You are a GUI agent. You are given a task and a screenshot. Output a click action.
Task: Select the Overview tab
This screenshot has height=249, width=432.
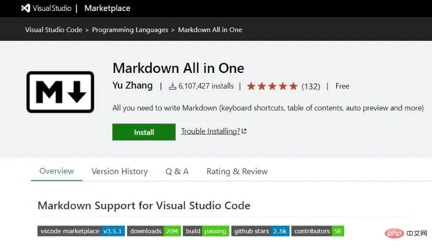tap(57, 171)
